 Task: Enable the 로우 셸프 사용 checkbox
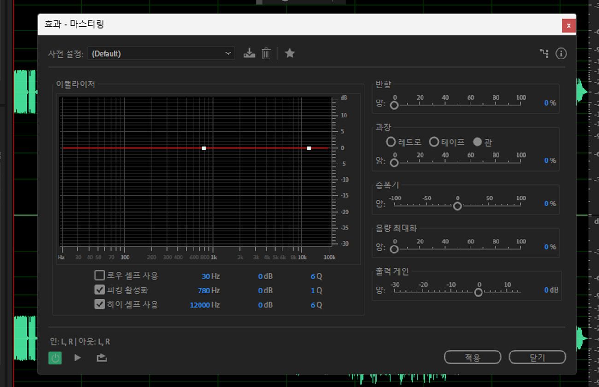pos(99,276)
